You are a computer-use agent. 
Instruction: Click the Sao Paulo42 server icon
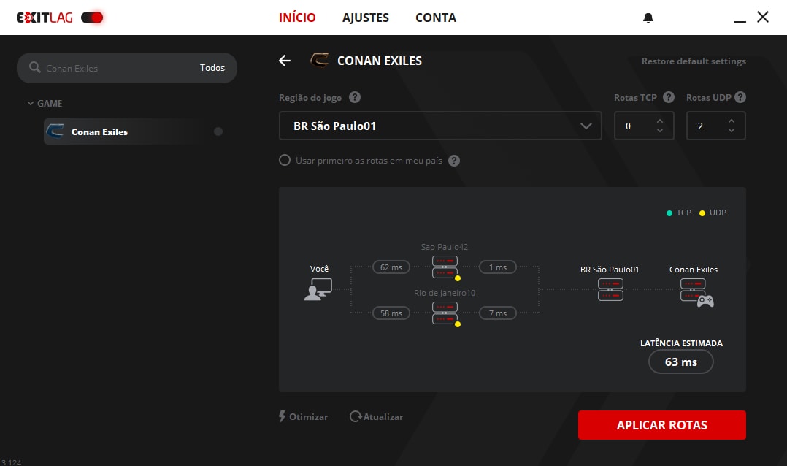click(x=445, y=267)
